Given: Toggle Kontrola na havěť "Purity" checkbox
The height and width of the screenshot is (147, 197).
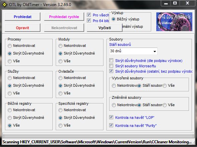Looking at the screenshot, I should click(x=111, y=125).
